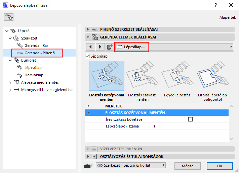Click the Vízelvezetés pihenőn panel icon
The image size is (239, 173).
click(95, 149)
